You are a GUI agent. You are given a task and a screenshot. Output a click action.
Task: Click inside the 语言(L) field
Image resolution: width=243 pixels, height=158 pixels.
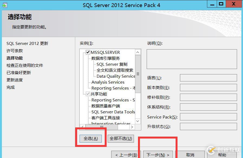pyautogui.click(x=209, y=78)
